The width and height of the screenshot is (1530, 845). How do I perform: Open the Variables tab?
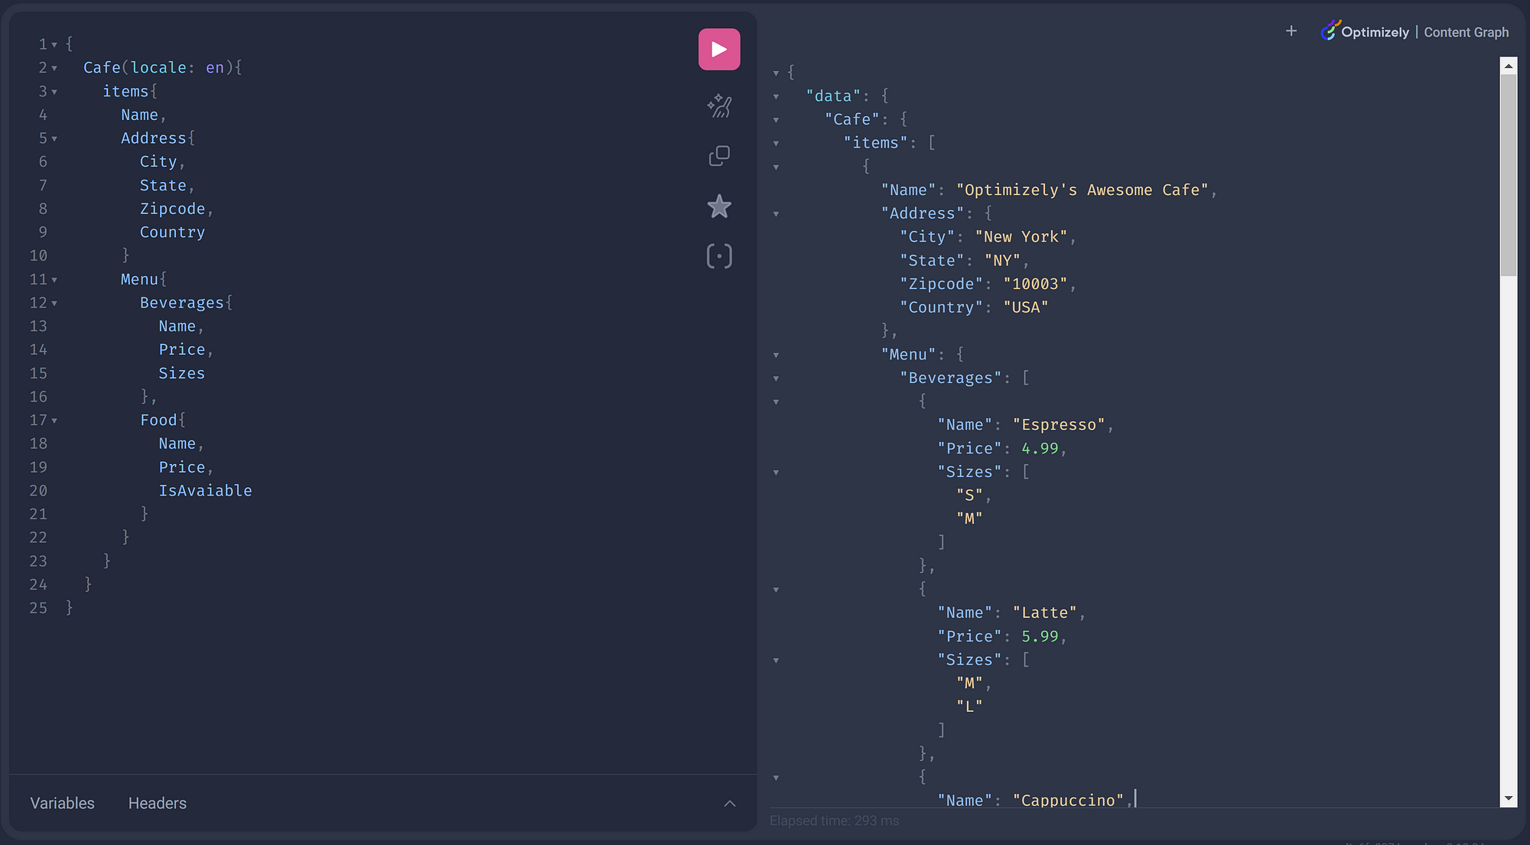62,803
